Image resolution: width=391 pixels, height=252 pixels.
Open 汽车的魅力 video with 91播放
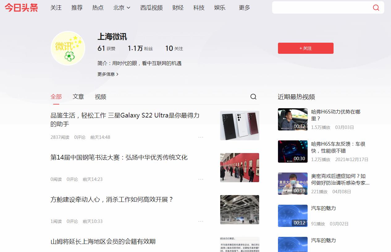pos(323,208)
